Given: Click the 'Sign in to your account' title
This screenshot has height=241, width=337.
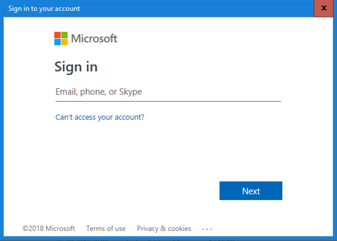Looking at the screenshot, I should [44, 9].
